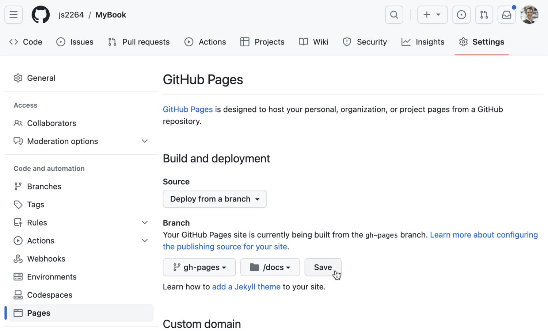This screenshot has width=548, height=331.
Task: Open the hamburger navigation menu
Action: coord(14,15)
